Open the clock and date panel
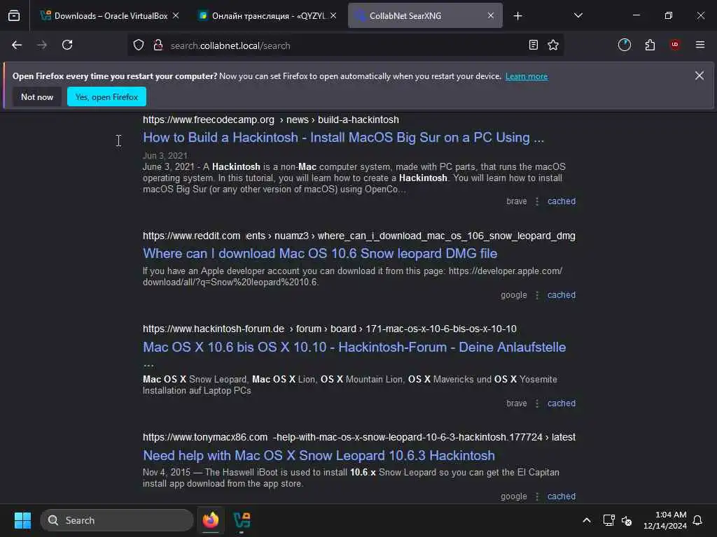This screenshot has height=537, width=717. [x=665, y=520]
